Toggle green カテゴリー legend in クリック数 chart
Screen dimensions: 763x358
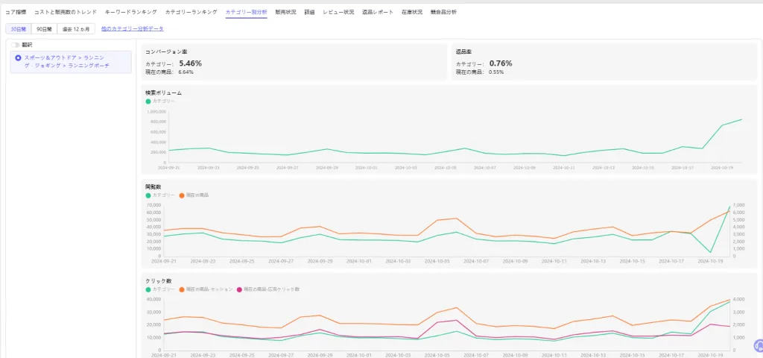[x=160, y=289]
